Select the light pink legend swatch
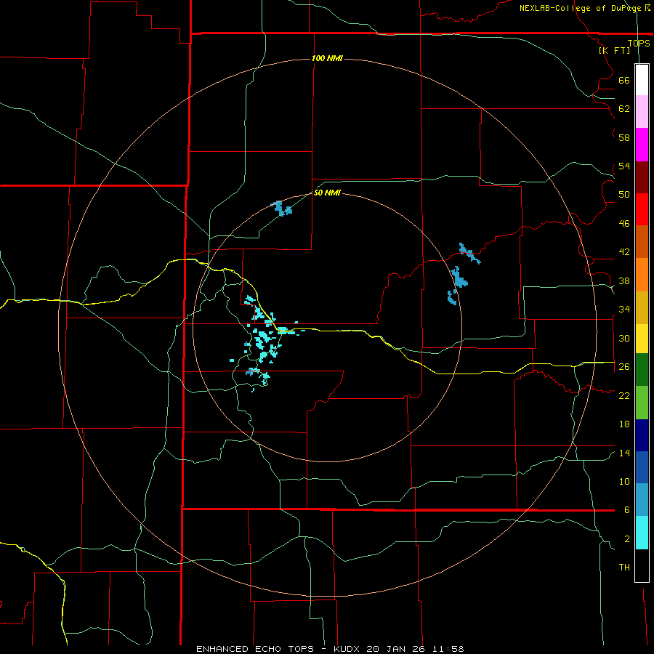The width and height of the screenshot is (654, 654). pyautogui.click(x=642, y=112)
